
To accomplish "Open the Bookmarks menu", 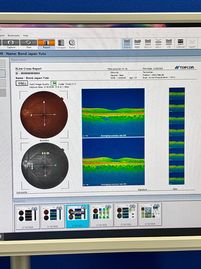I will 14,36.
